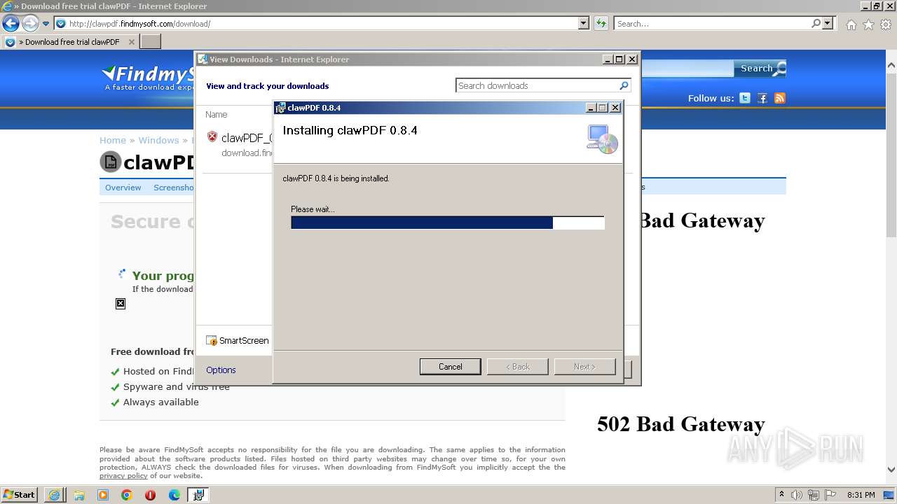Open the IE Tools gear icon
Viewport: 897px width, 504px height.
[x=886, y=24]
